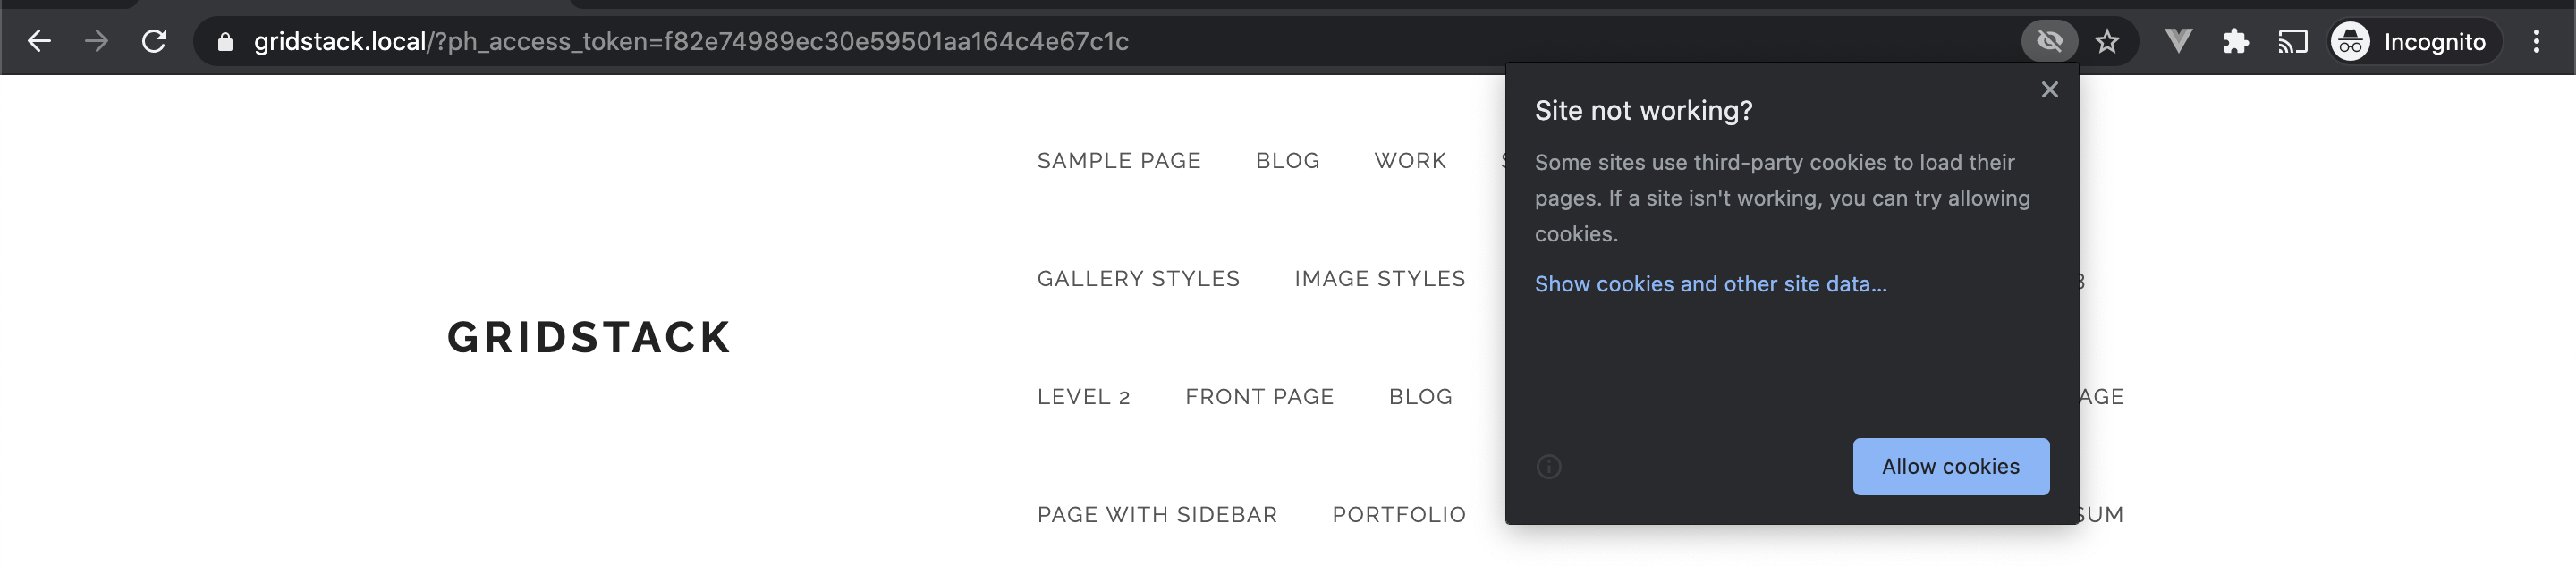2576x574 pixels.
Task: Click the Vue devtools extension icon
Action: pos(2178,41)
